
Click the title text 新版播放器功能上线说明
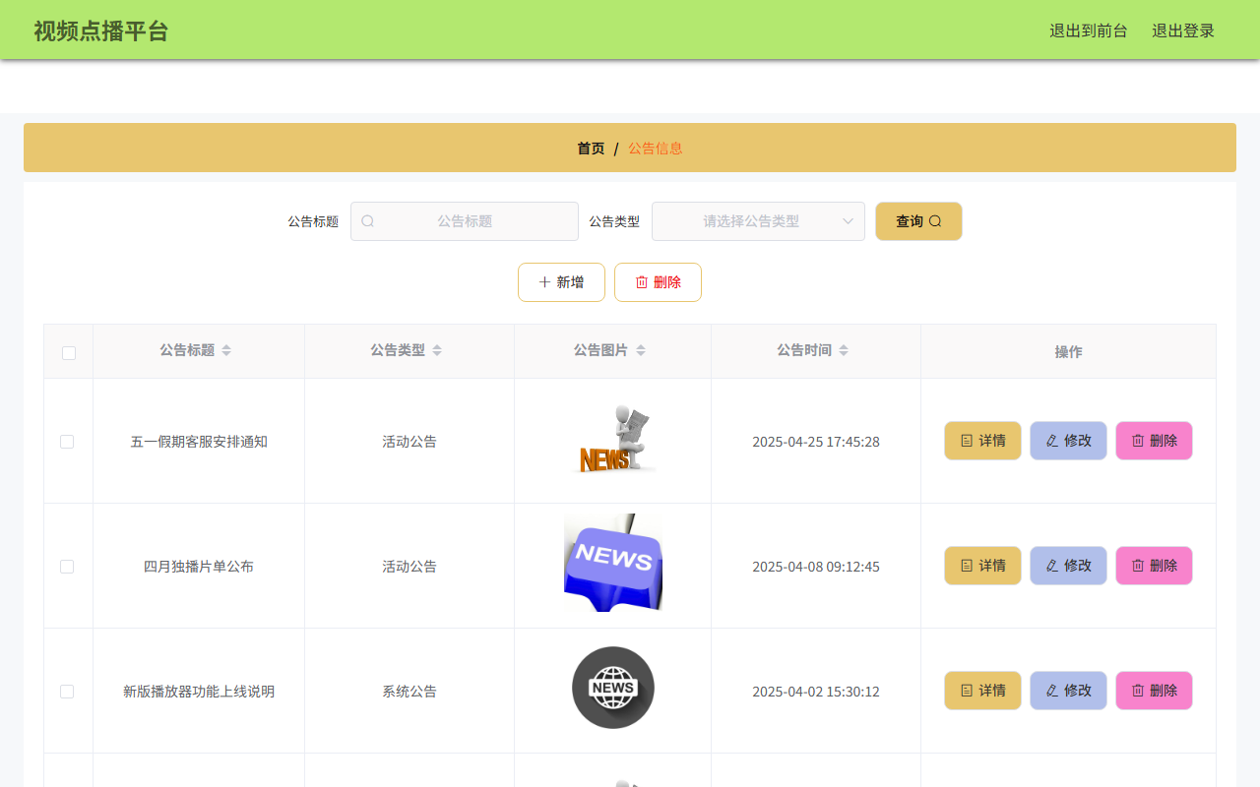coord(199,692)
